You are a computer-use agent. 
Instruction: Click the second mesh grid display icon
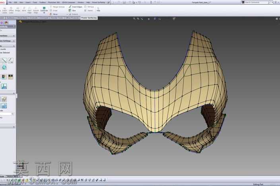tap(10, 77)
